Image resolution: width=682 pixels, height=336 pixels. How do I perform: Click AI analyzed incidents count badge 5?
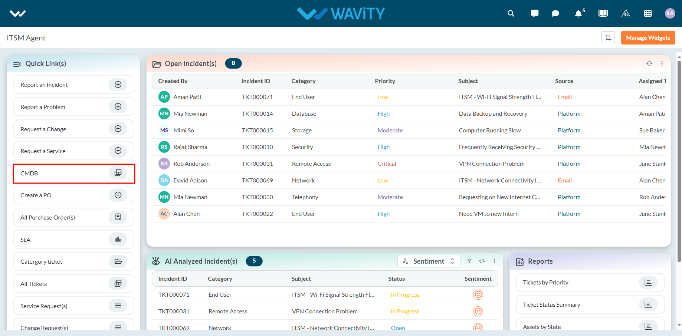click(x=254, y=261)
